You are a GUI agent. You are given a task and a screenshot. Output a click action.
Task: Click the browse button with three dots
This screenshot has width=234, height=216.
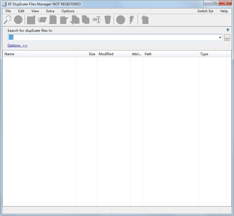(227, 37)
